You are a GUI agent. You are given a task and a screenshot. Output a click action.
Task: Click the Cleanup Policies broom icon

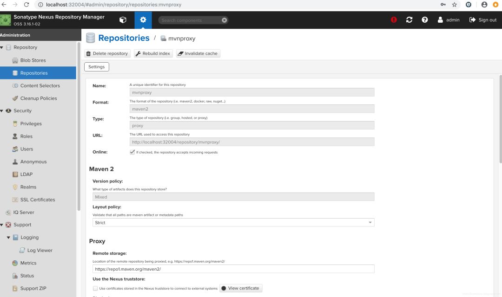pyautogui.click(x=15, y=98)
